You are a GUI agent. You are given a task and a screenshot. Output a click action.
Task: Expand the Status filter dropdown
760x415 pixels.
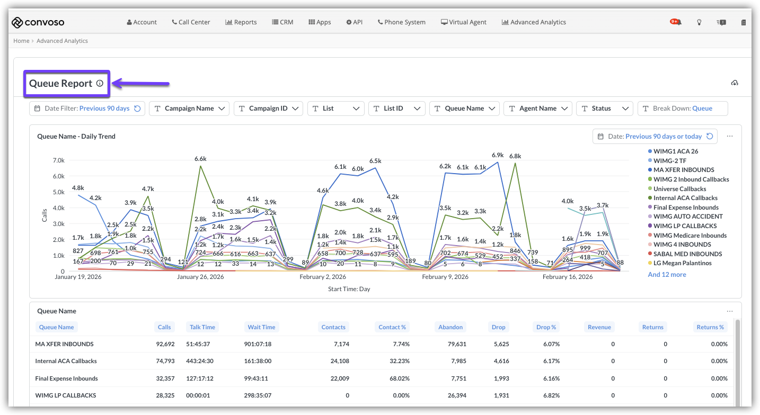[x=605, y=109]
